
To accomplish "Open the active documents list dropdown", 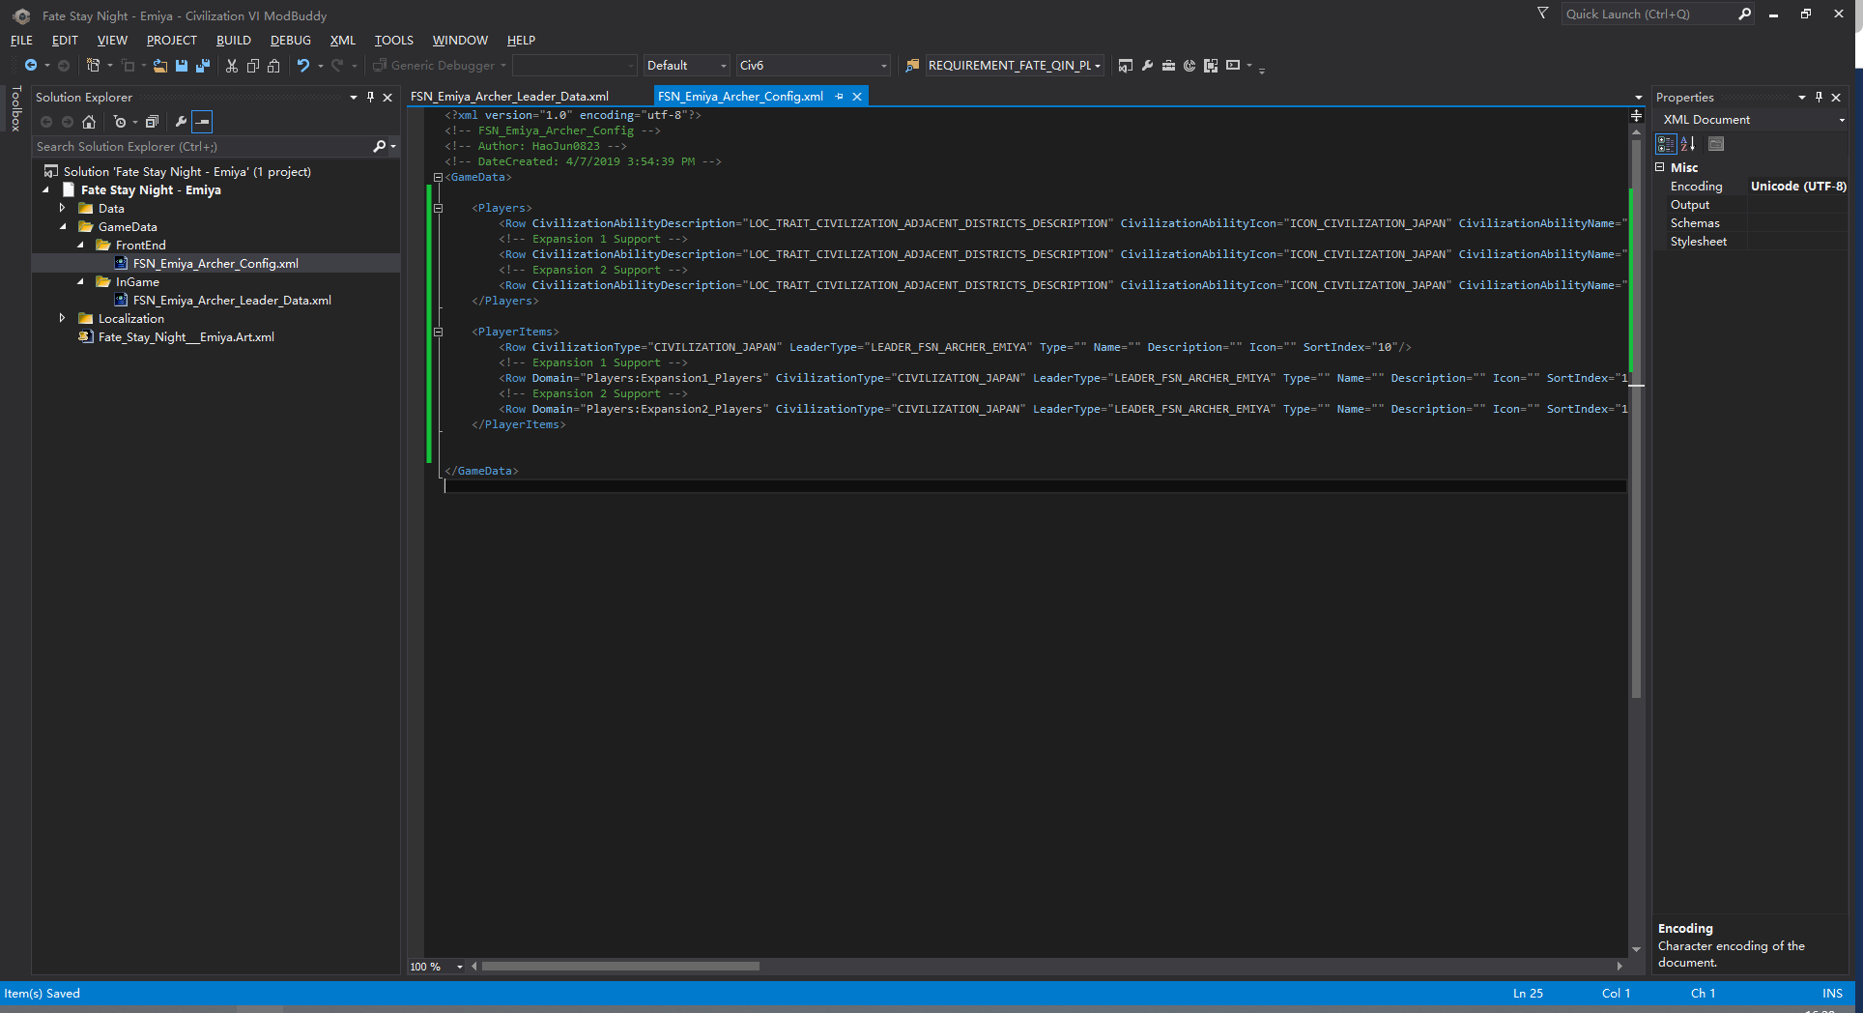I will click(x=1638, y=98).
